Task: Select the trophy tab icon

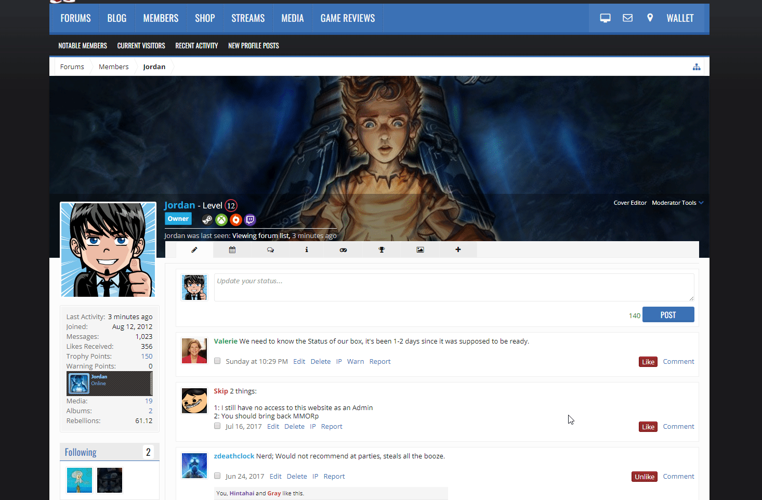Action: click(382, 250)
